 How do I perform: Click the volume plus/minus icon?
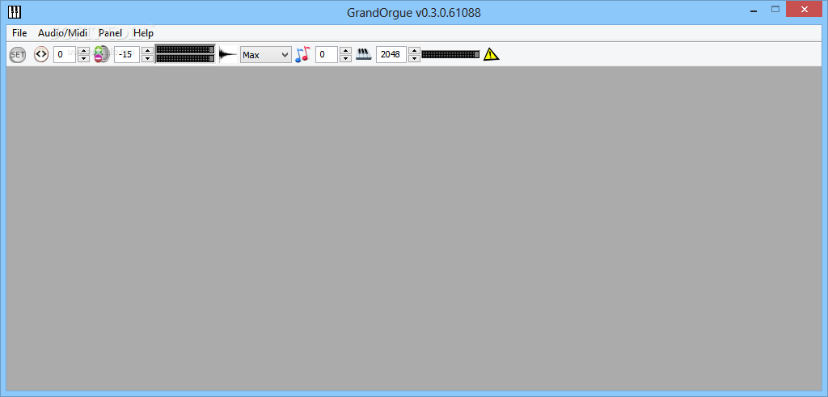(x=101, y=54)
